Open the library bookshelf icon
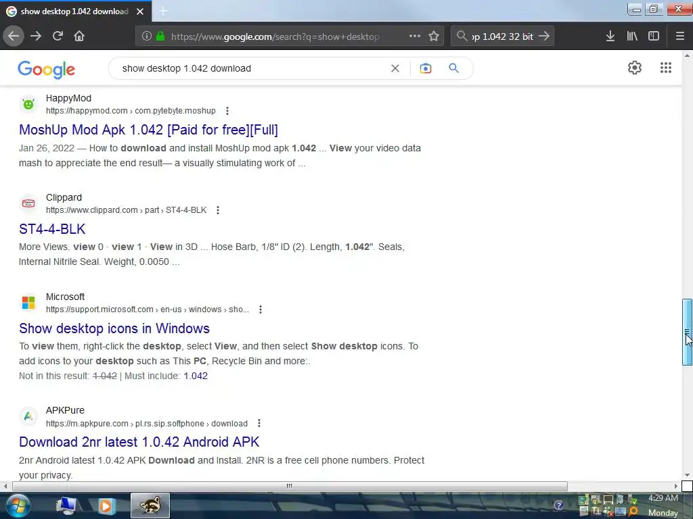This screenshot has width=693, height=519. coord(632,36)
